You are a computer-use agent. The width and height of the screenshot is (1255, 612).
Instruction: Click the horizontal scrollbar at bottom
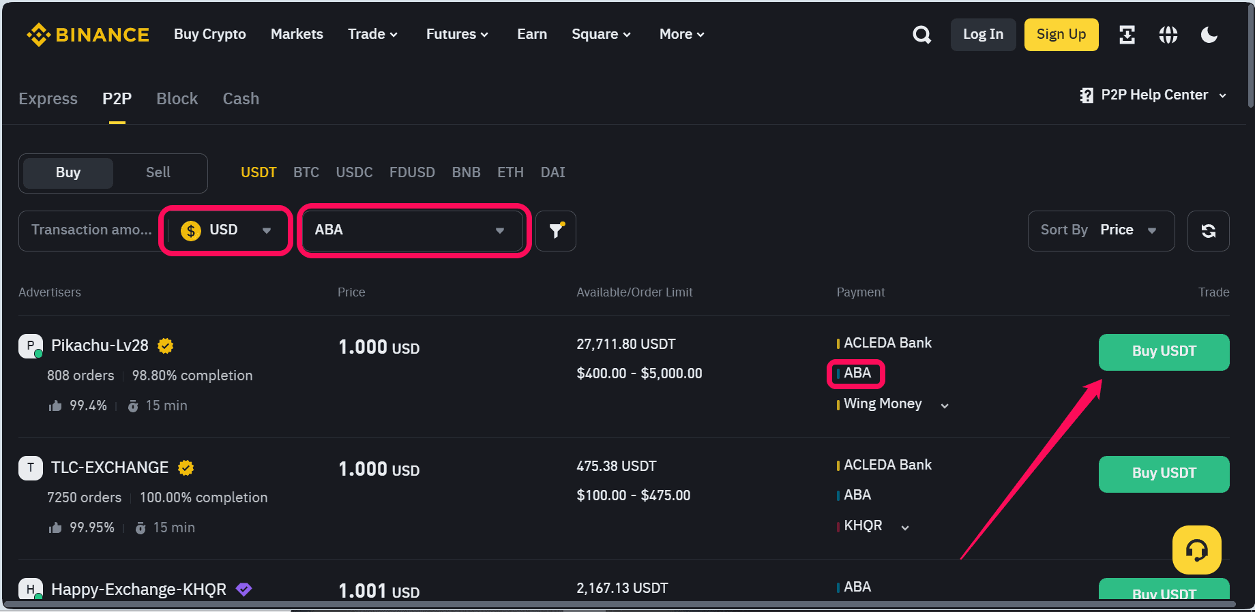click(x=619, y=605)
